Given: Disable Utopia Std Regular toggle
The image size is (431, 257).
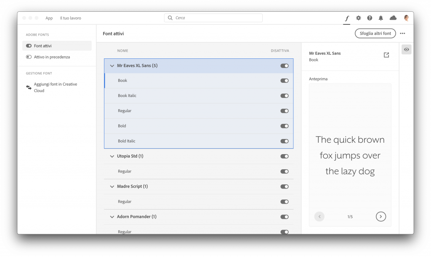Looking at the screenshot, I should (x=285, y=171).
